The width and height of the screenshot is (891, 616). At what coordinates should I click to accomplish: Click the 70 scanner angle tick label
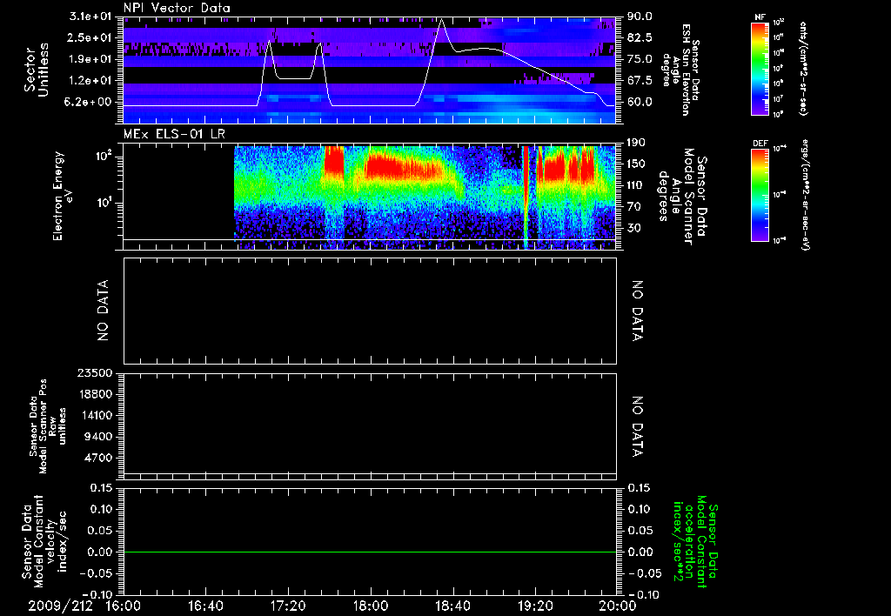coord(634,207)
